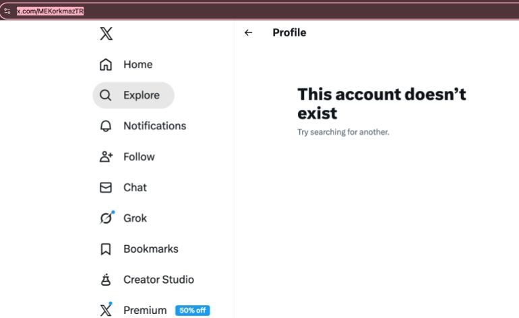
Task: Click the X logo in the sidebar
Action: click(x=106, y=34)
